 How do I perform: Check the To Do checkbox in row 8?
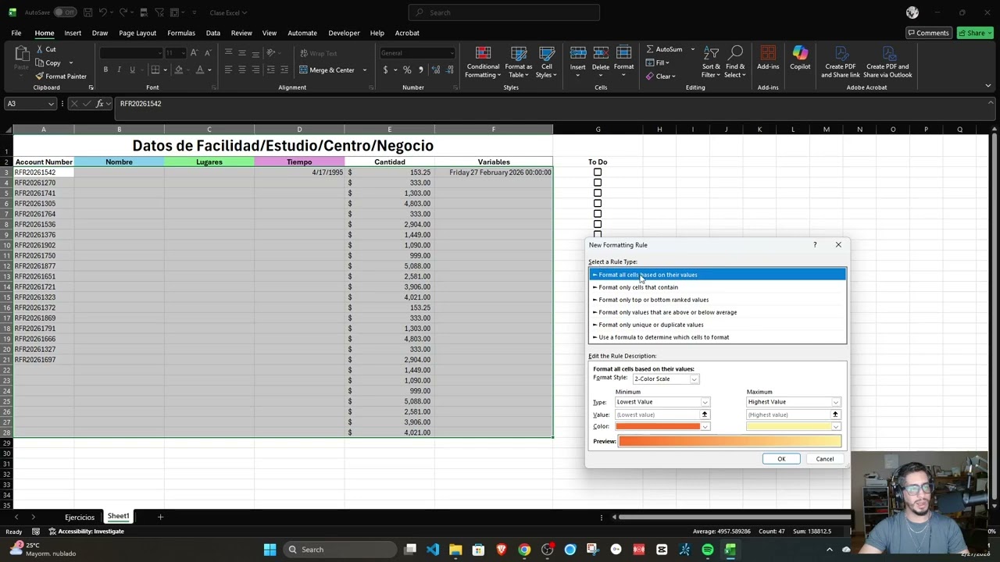(598, 224)
